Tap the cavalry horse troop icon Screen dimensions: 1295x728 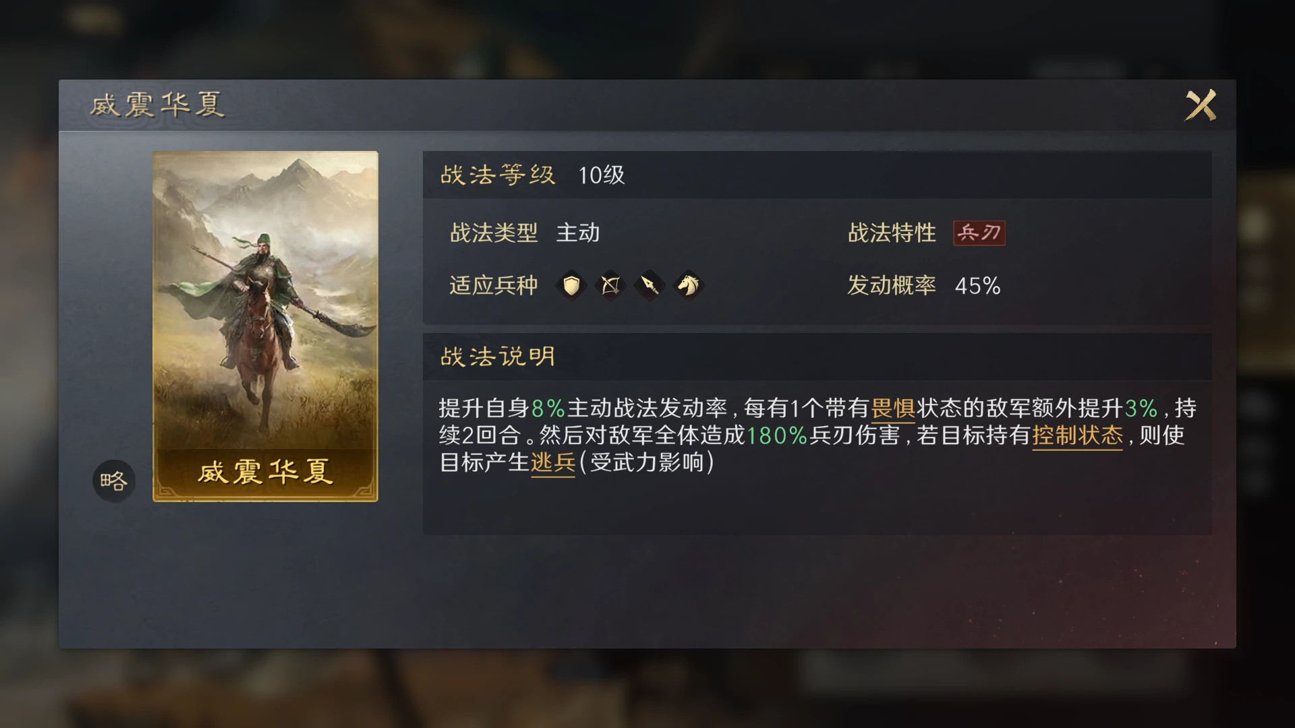tap(689, 286)
